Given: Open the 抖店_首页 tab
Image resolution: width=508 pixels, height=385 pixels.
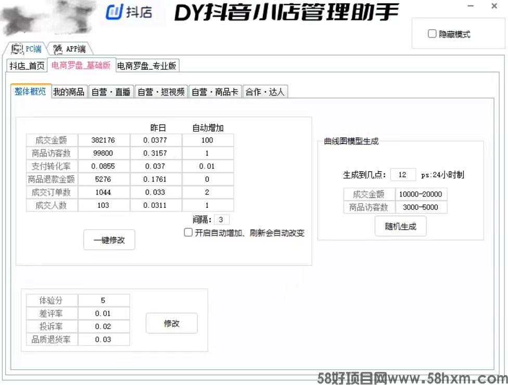Looking at the screenshot, I should 27,66.
